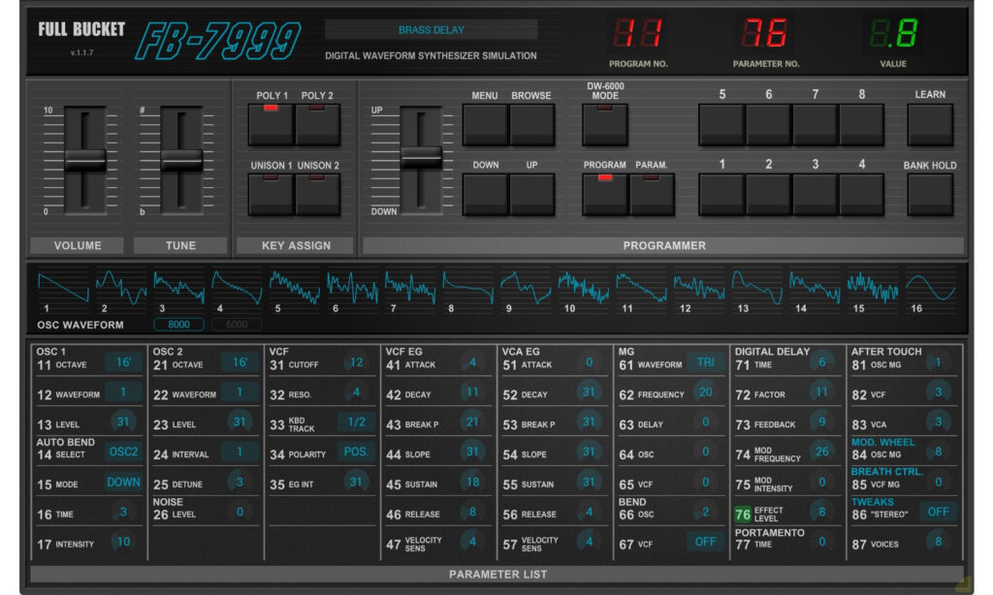The height and width of the screenshot is (595, 993).
Task: Open TWEAKS STEREO OFF value
Action: coord(939,512)
